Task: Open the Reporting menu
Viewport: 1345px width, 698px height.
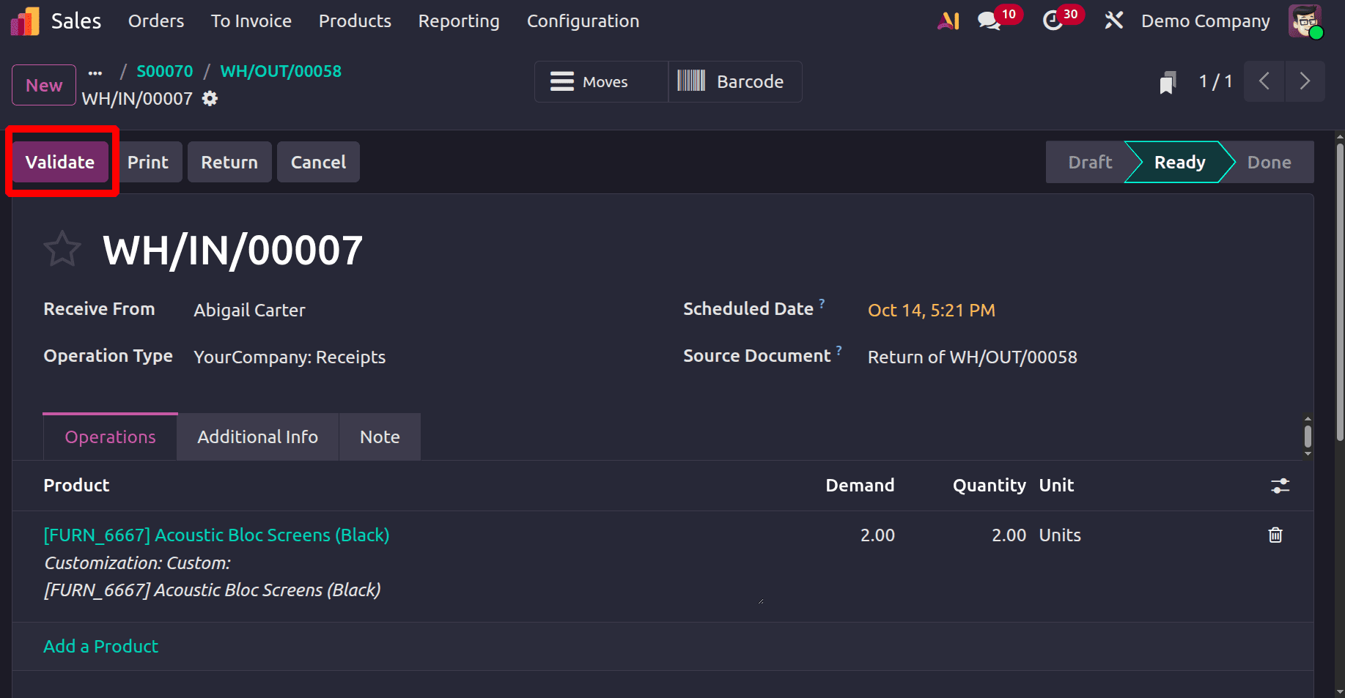Action: tap(459, 21)
